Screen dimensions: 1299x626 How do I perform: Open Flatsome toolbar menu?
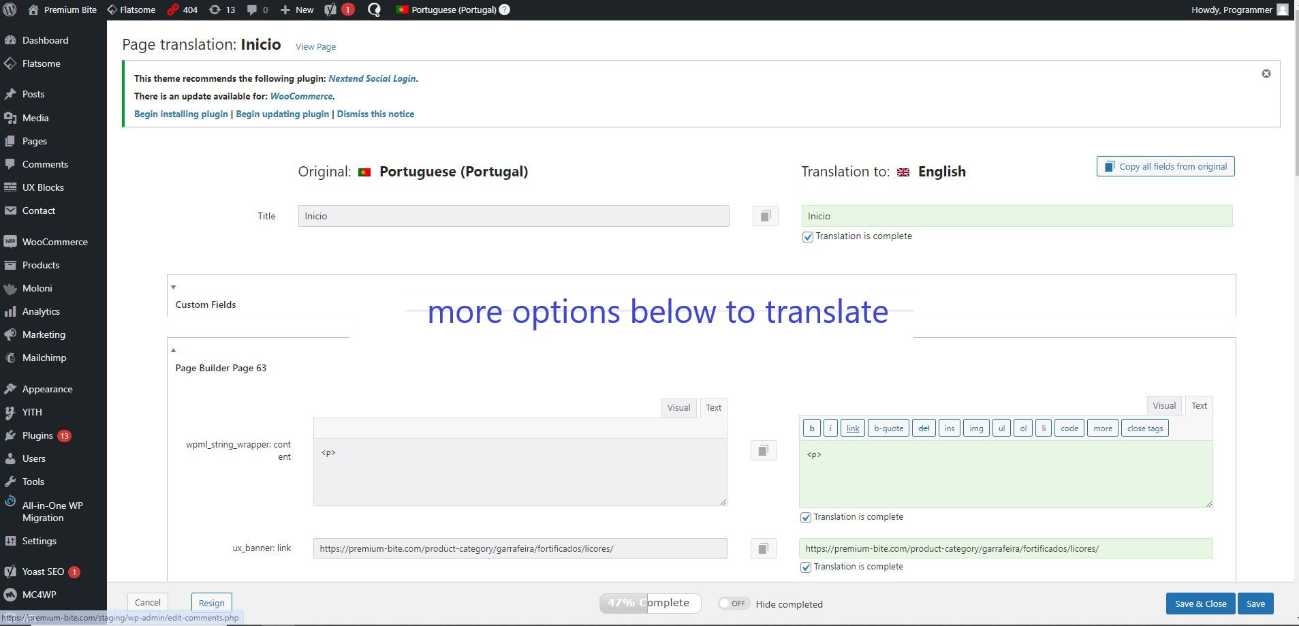pos(131,10)
